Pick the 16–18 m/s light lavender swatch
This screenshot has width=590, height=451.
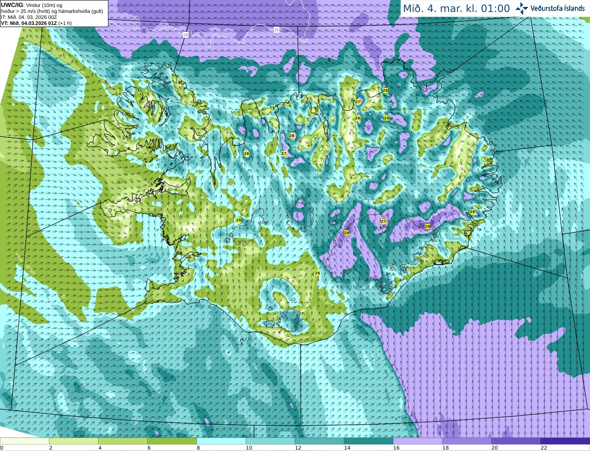(418, 441)
